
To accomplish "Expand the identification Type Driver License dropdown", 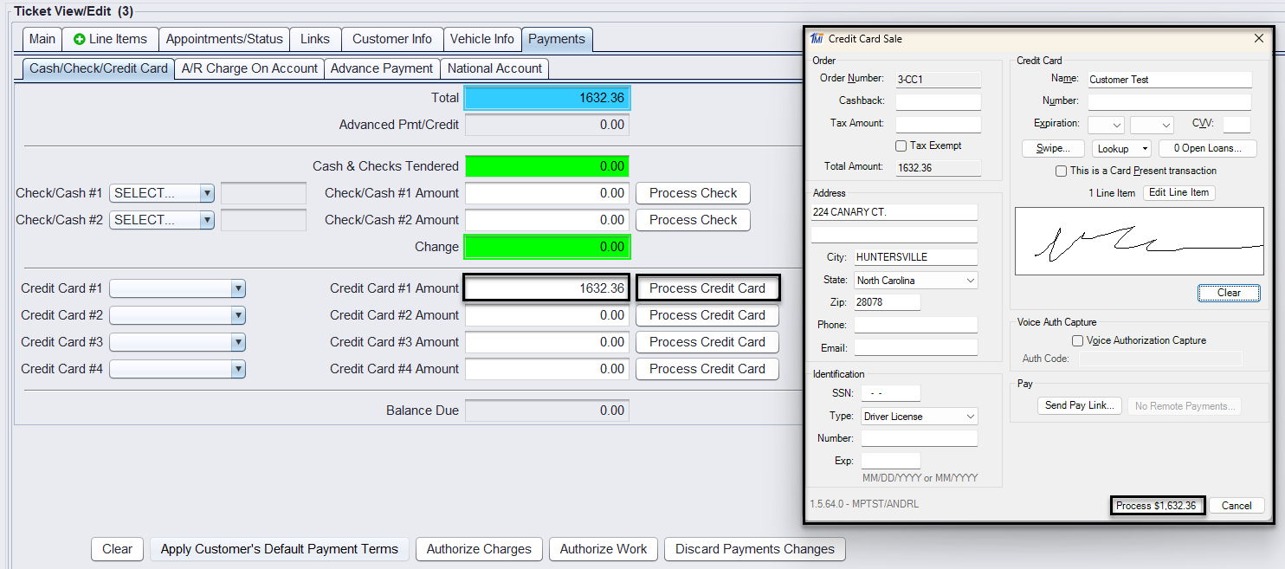I will click(970, 417).
